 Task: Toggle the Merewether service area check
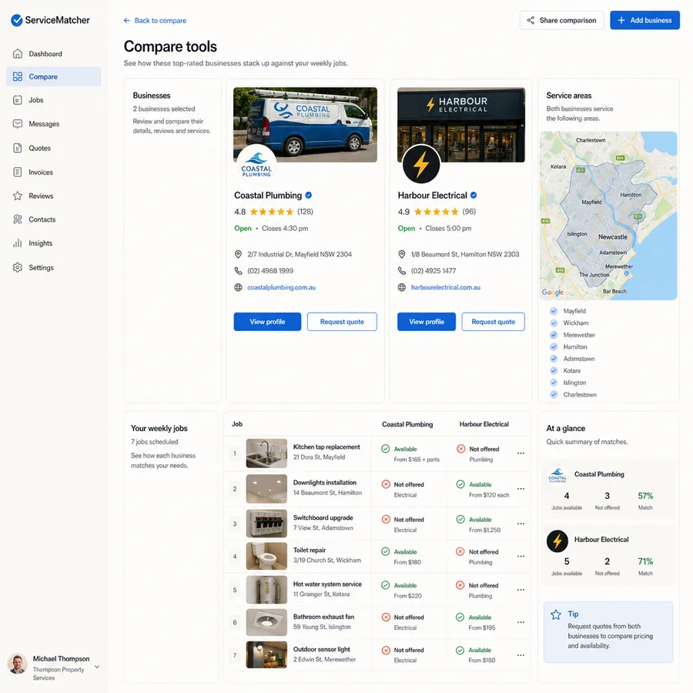point(554,335)
